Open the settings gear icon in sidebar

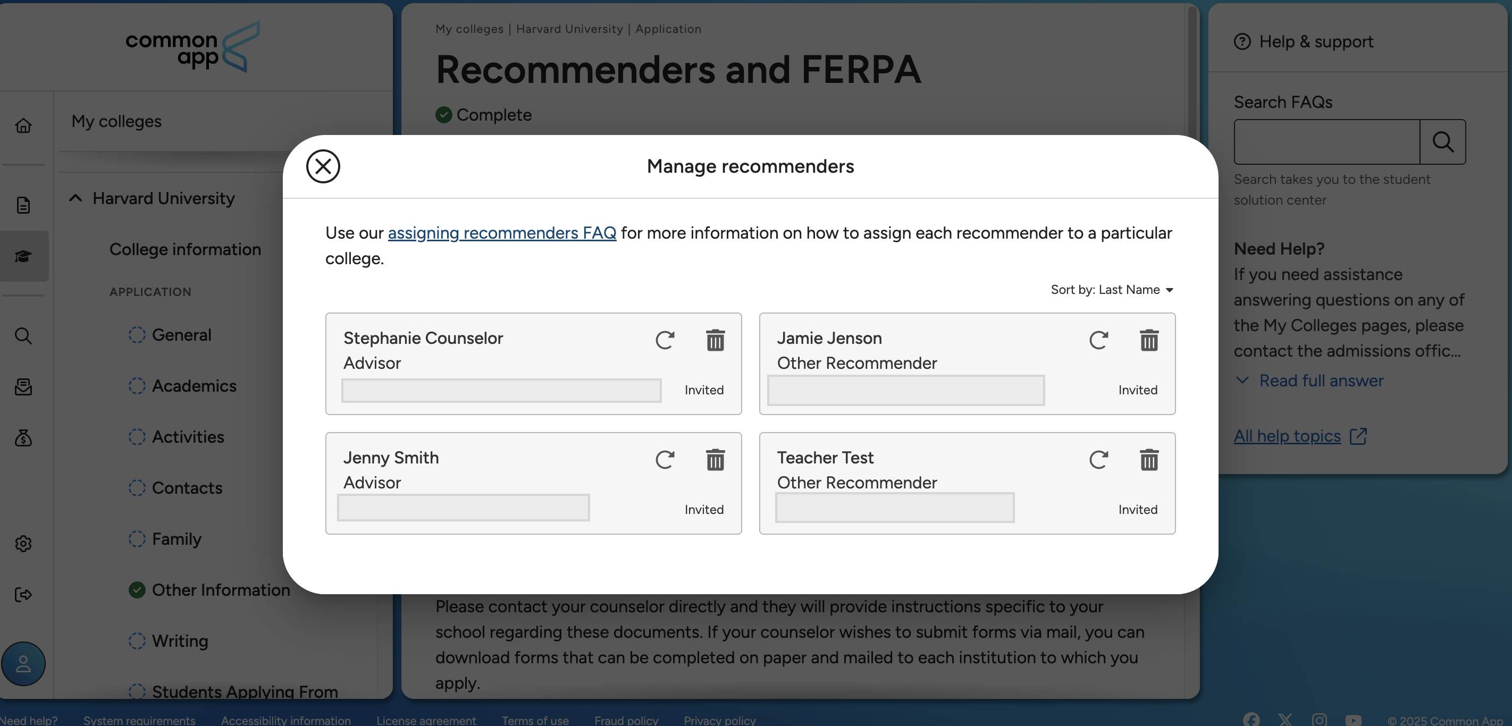point(23,544)
